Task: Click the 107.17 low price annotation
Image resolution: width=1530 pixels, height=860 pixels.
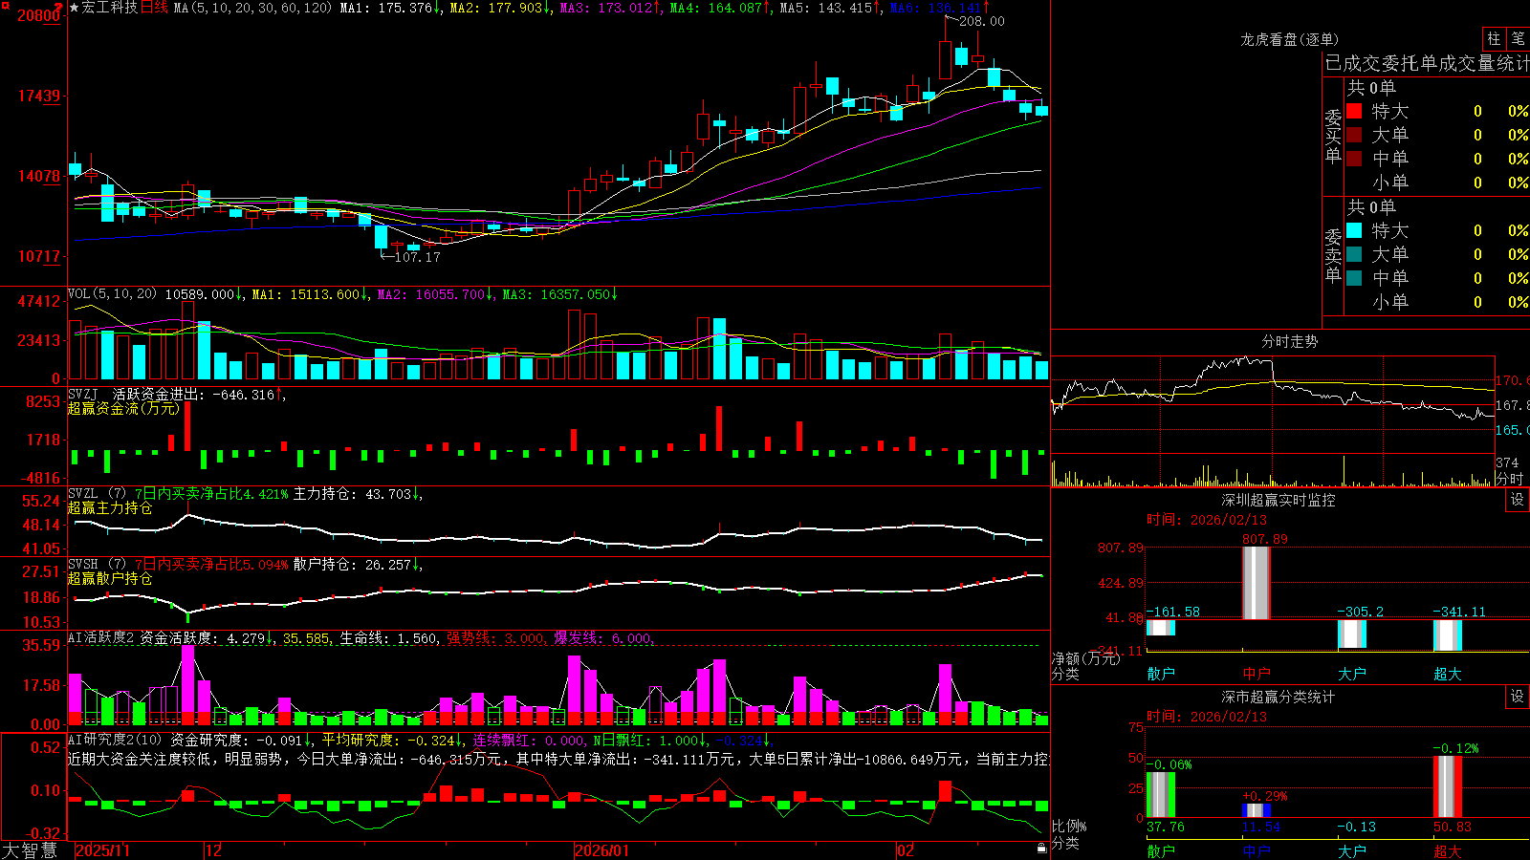Action: coord(418,257)
